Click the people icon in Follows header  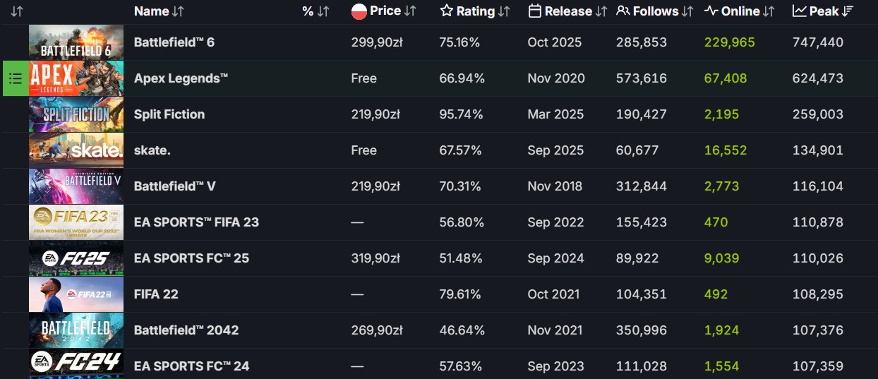[623, 11]
